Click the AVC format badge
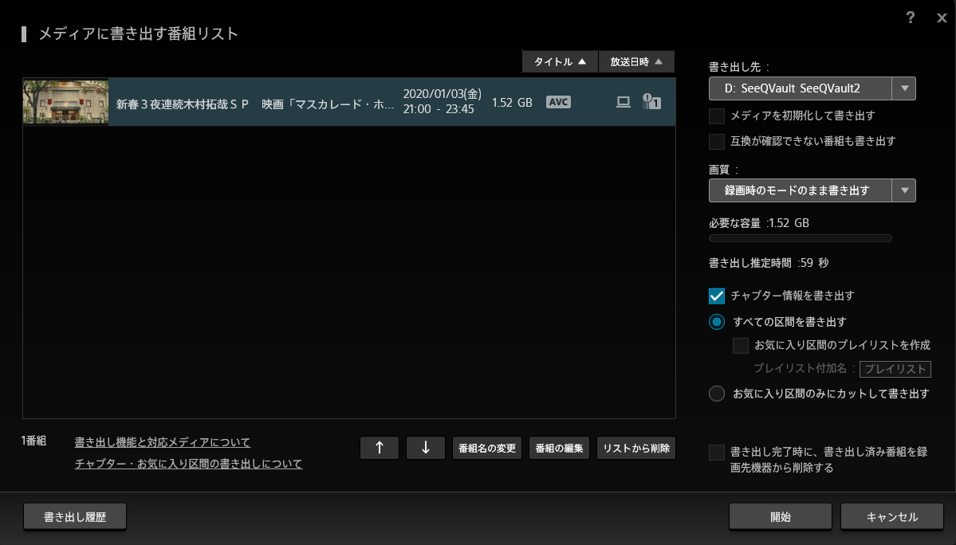956x545 pixels. (x=558, y=102)
